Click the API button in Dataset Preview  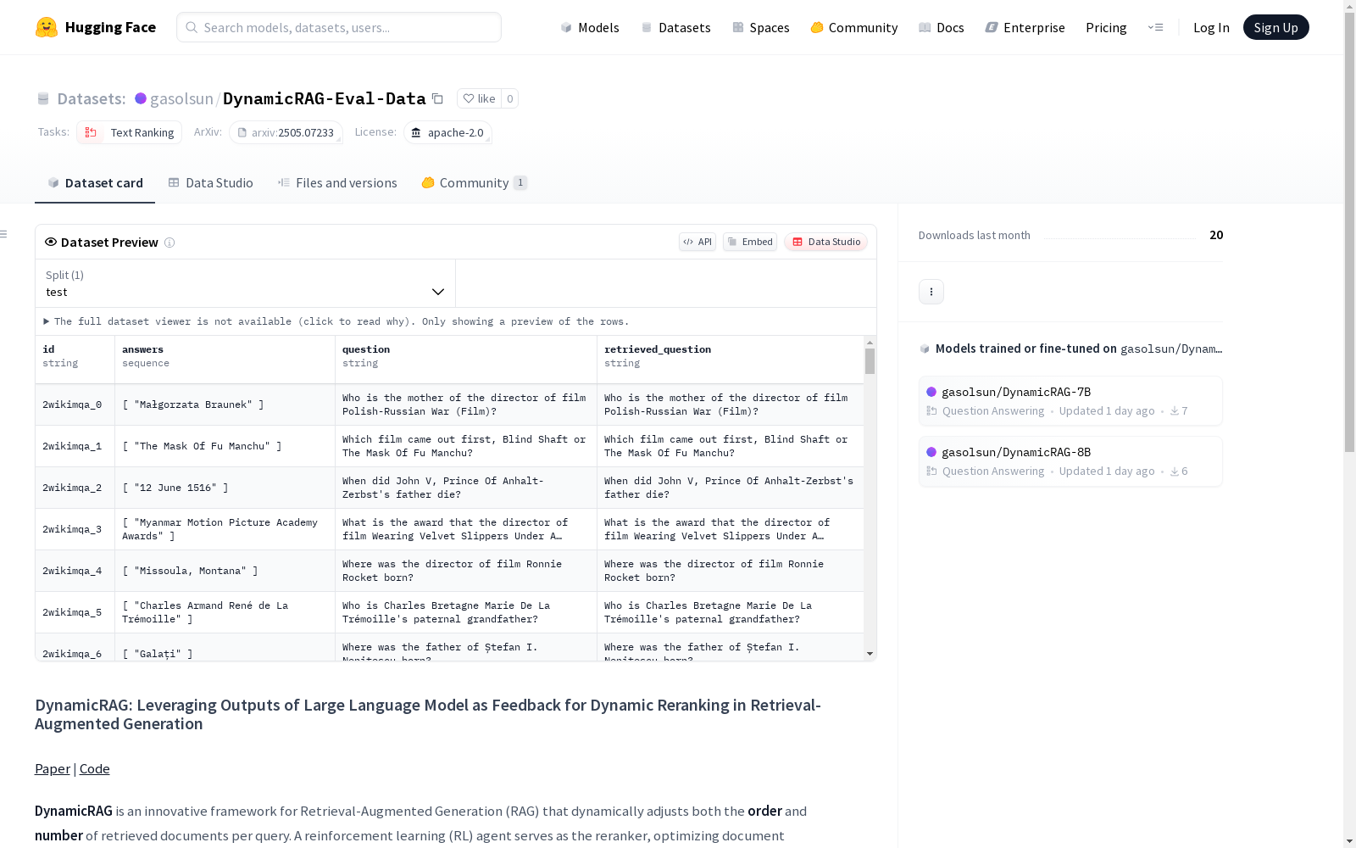coord(697,242)
